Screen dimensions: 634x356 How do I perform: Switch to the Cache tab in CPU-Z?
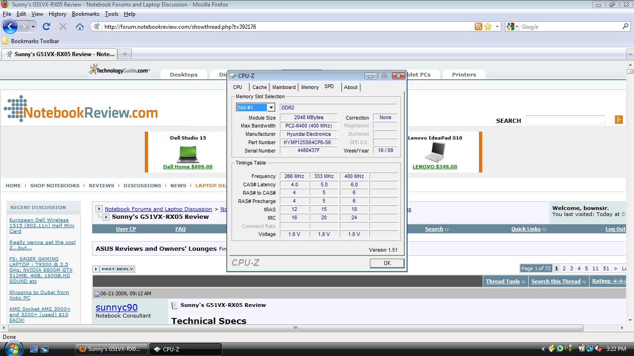coord(259,87)
